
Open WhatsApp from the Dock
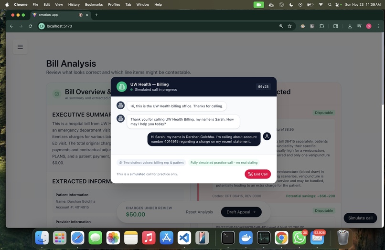pos(299,238)
